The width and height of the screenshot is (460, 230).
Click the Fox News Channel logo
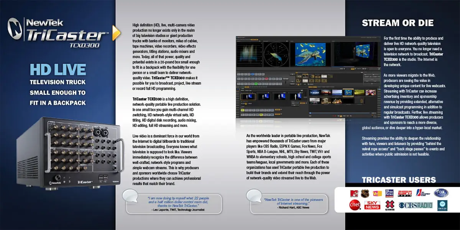[389, 193]
